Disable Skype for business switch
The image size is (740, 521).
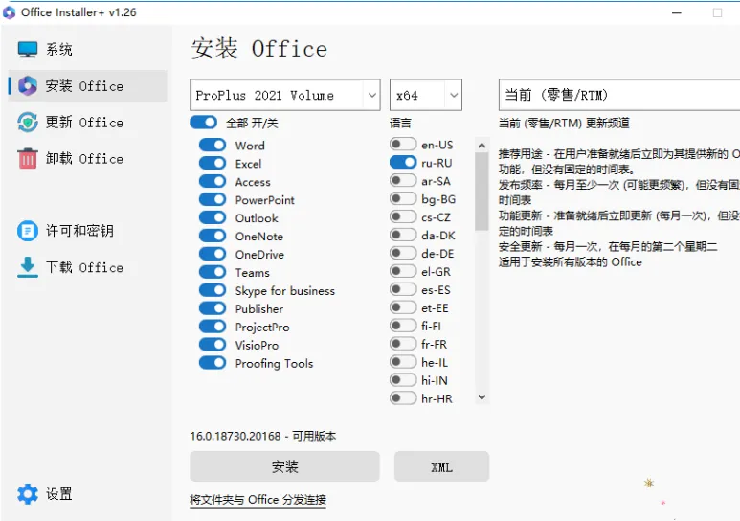(x=213, y=290)
